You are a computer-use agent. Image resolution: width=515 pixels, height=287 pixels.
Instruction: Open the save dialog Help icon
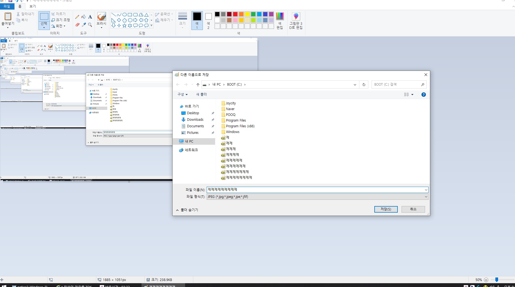click(x=423, y=95)
